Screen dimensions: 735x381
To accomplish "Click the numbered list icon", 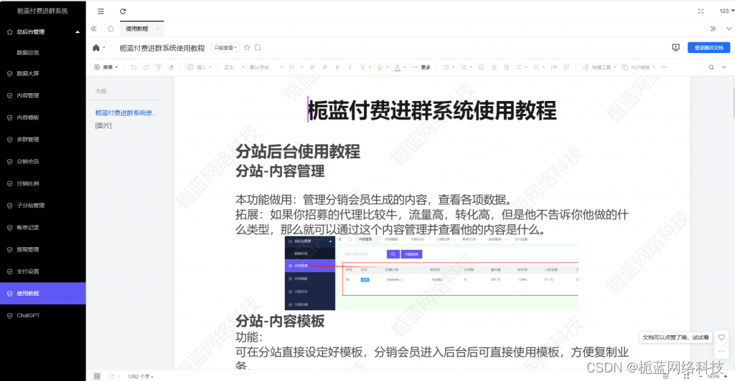I will [x=464, y=67].
